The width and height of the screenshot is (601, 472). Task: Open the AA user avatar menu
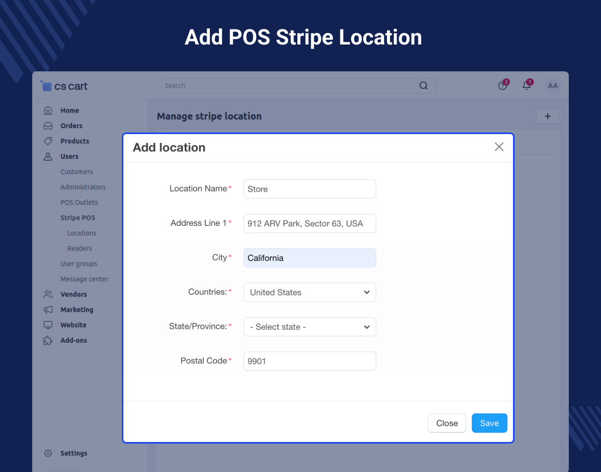point(553,85)
